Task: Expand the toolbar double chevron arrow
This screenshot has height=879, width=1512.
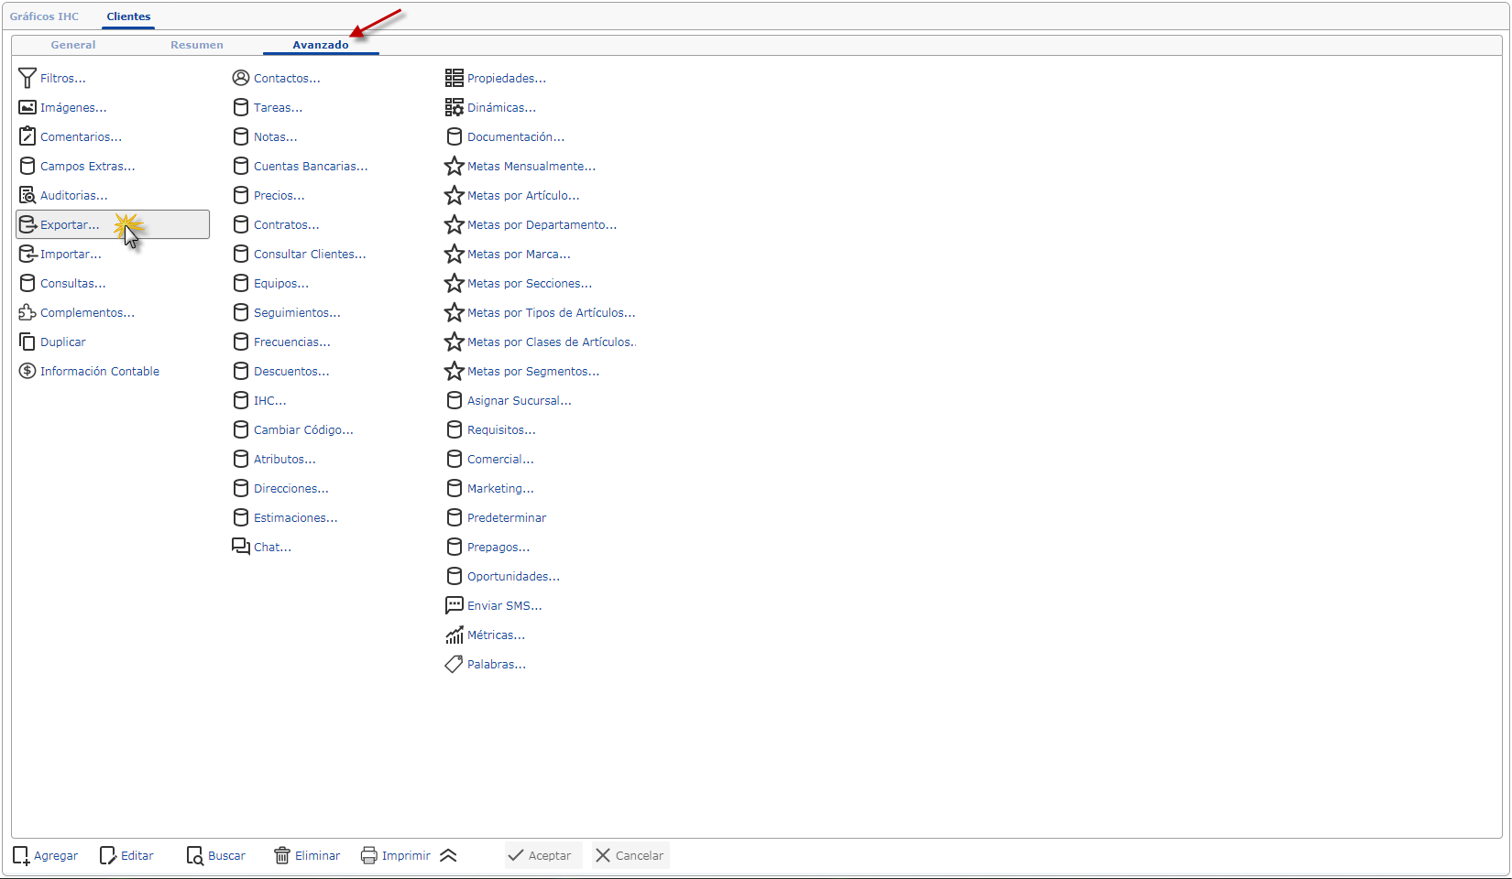Action: (x=448, y=855)
